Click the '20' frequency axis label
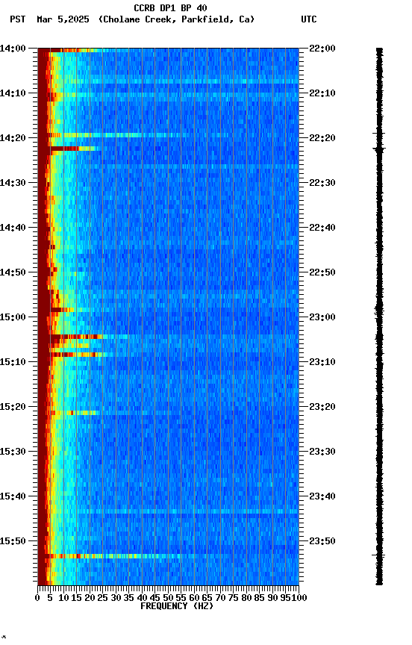This screenshot has width=412, height=645. [x=90, y=599]
